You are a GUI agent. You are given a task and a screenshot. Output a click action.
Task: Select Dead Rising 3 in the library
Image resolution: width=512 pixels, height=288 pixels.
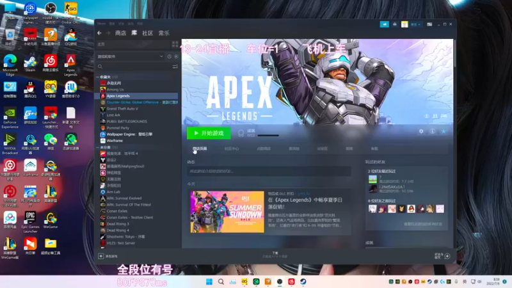tap(118, 224)
